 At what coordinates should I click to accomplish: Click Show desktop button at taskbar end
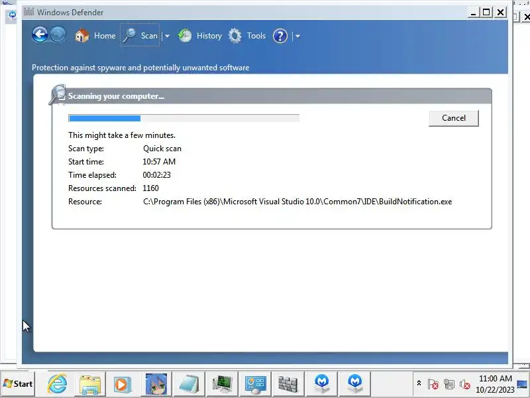coord(523,384)
